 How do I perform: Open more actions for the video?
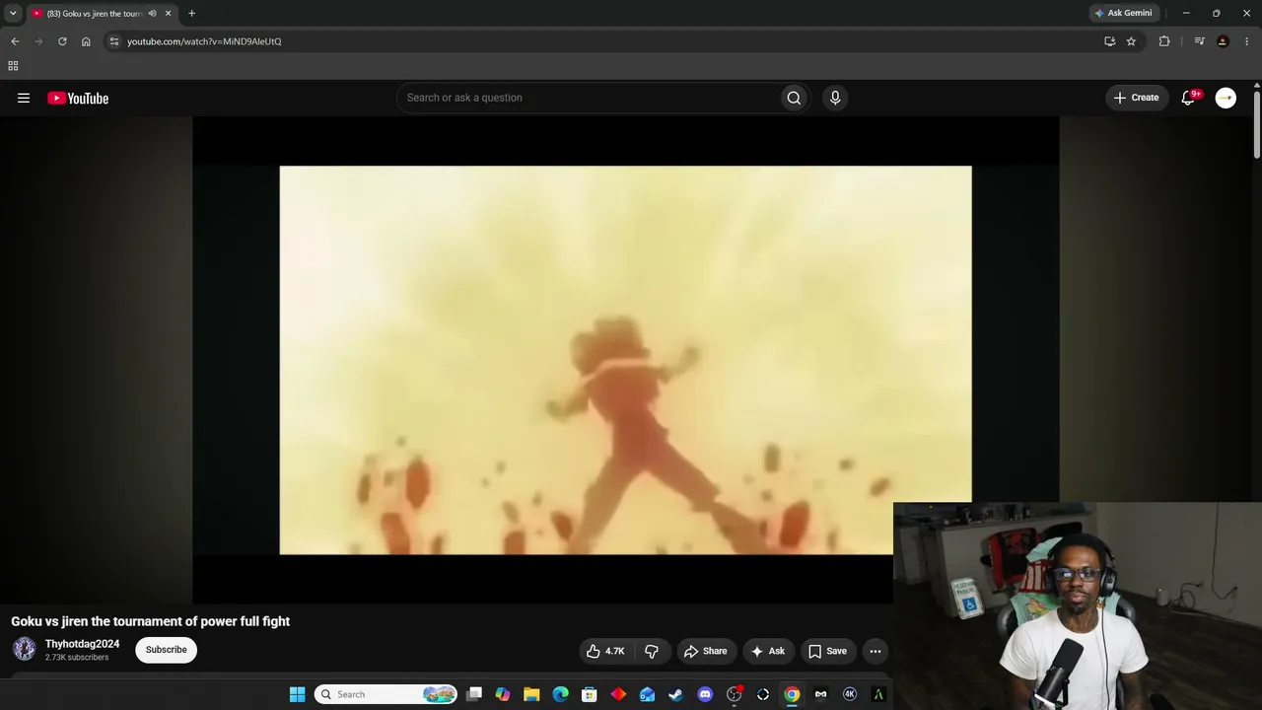(876, 651)
